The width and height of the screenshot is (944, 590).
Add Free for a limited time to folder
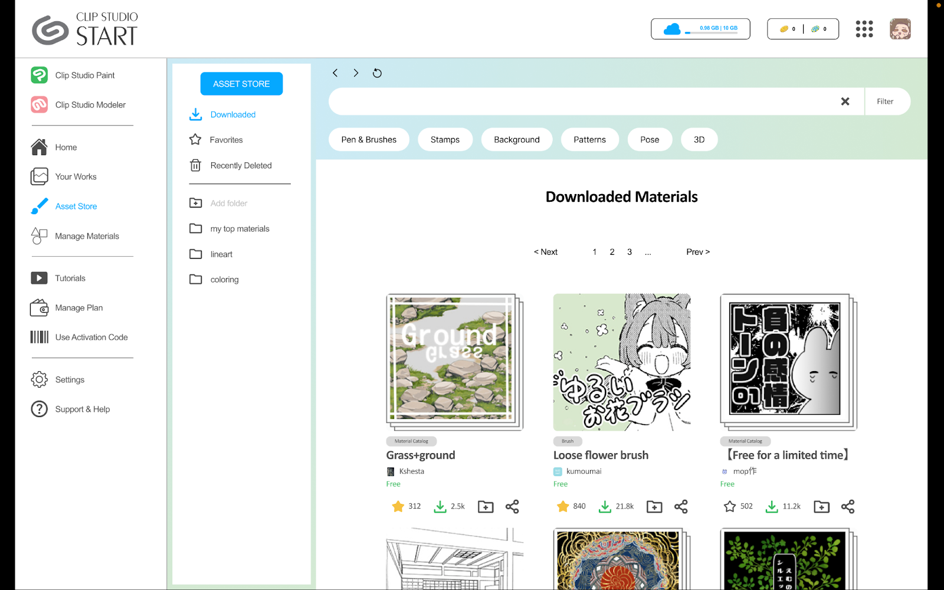tap(821, 506)
